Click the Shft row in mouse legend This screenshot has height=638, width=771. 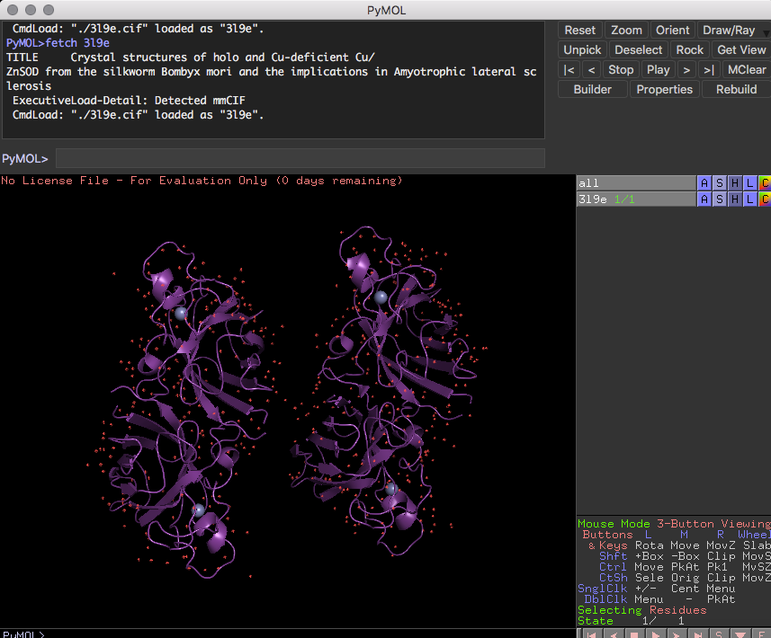coord(685,556)
